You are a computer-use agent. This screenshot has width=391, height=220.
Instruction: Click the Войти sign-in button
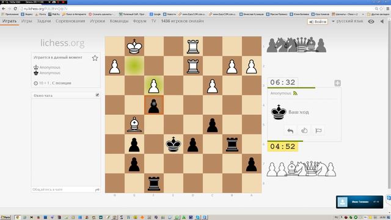point(318,22)
